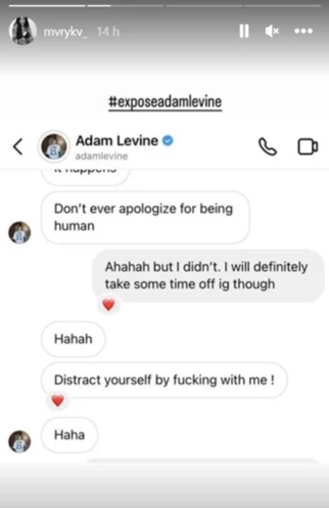The width and height of the screenshot is (329, 508).
Task: Open the three-dot more options menu
Action: 303,31
